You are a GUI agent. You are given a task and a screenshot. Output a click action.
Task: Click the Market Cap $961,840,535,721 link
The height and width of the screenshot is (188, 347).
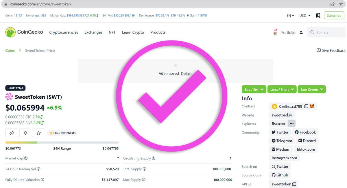tap(78, 16)
